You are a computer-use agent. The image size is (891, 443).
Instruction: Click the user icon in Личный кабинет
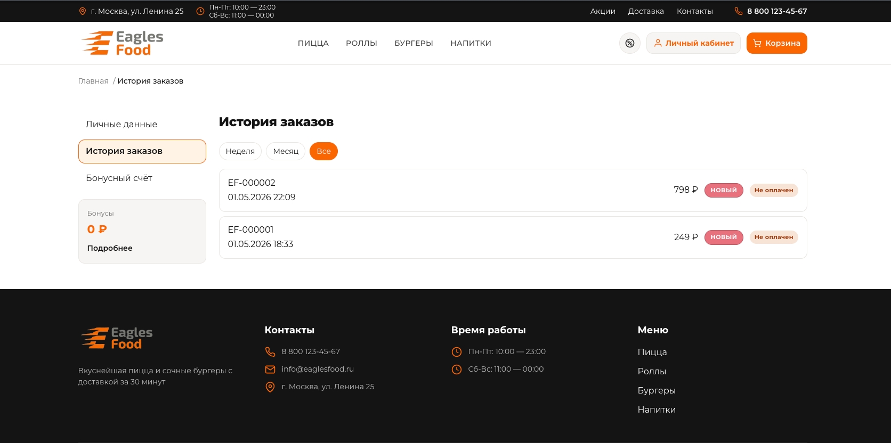click(x=658, y=43)
